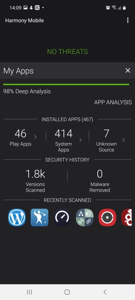Select the network tools app icon
The width and height of the screenshot is (135, 300).
(85, 217)
